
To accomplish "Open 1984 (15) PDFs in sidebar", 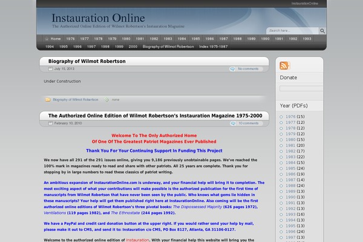I will [x=295, y=163].
